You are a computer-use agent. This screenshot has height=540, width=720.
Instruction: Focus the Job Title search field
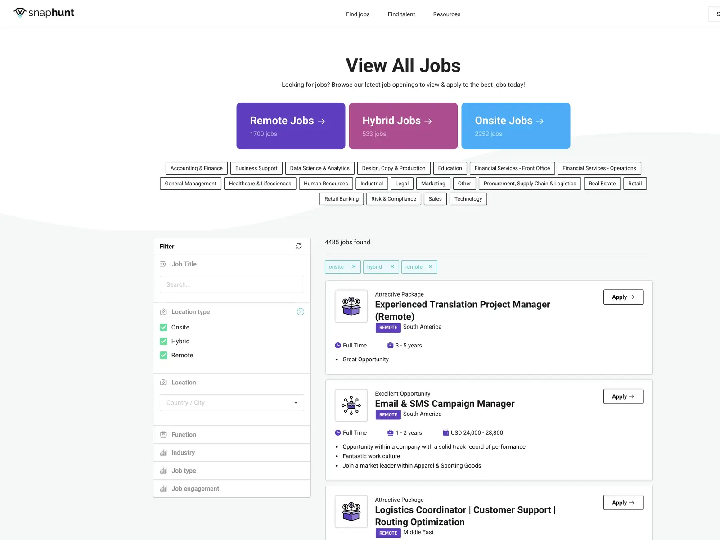click(232, 284)
